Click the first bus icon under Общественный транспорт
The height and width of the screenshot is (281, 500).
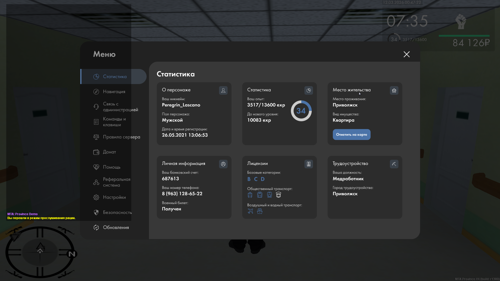(250, 195)
